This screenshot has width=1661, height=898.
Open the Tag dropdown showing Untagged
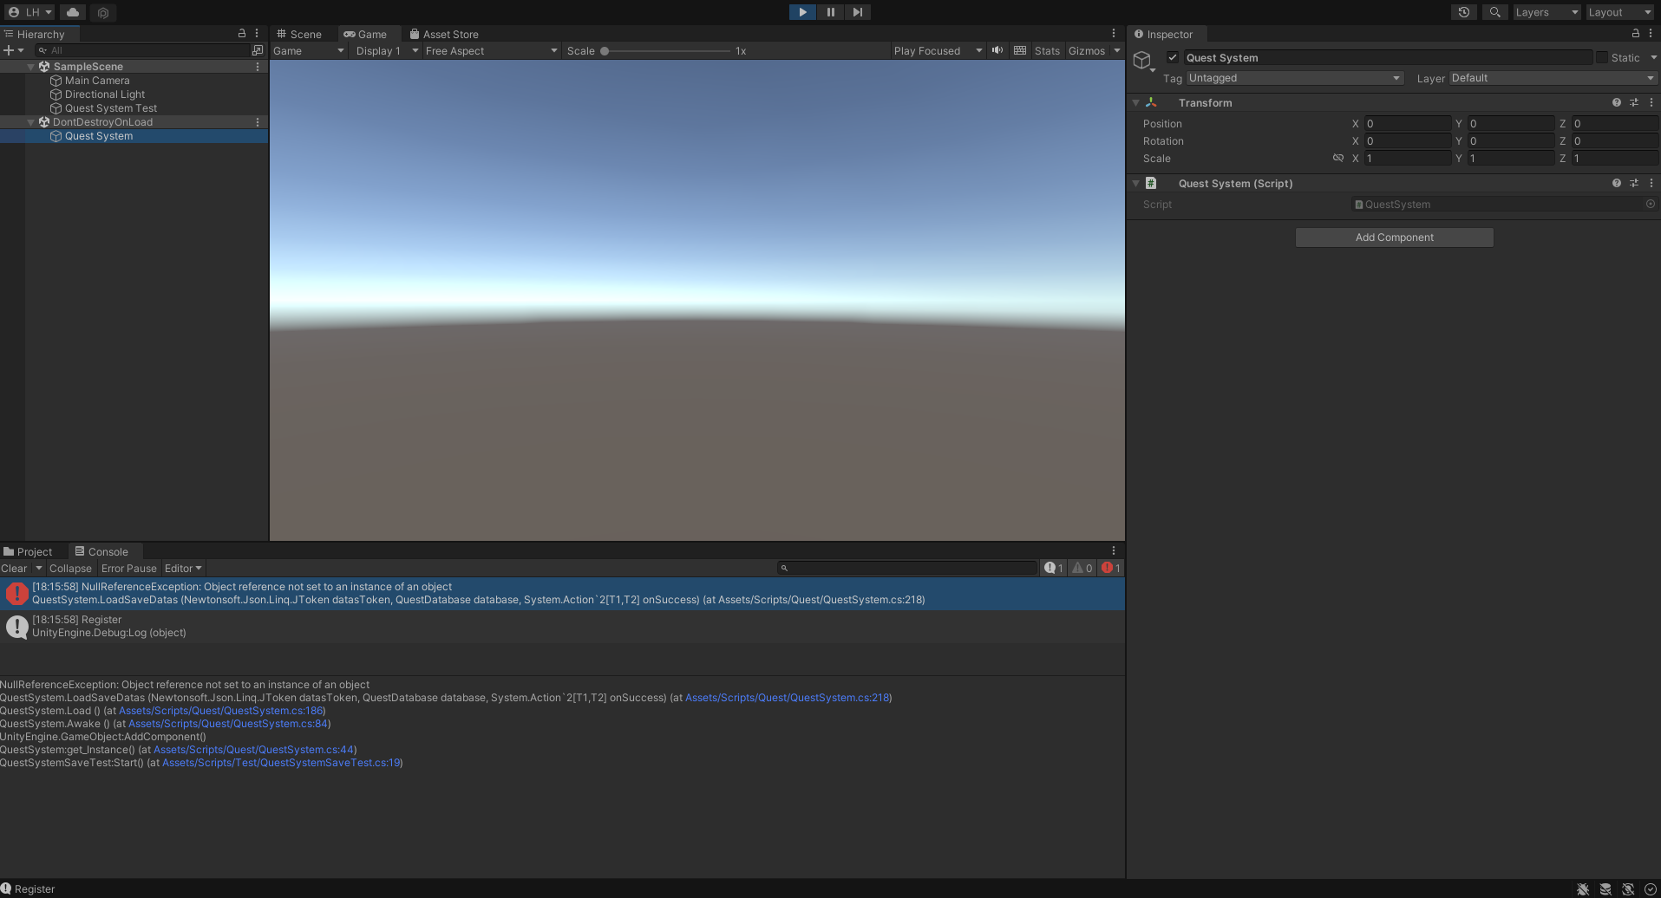coord(1293,78)
